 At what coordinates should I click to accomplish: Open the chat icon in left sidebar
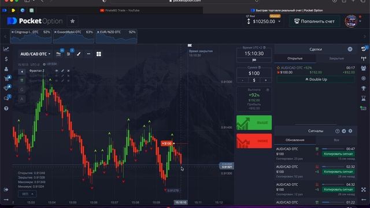pyautogui.click(x=6, y=98)
